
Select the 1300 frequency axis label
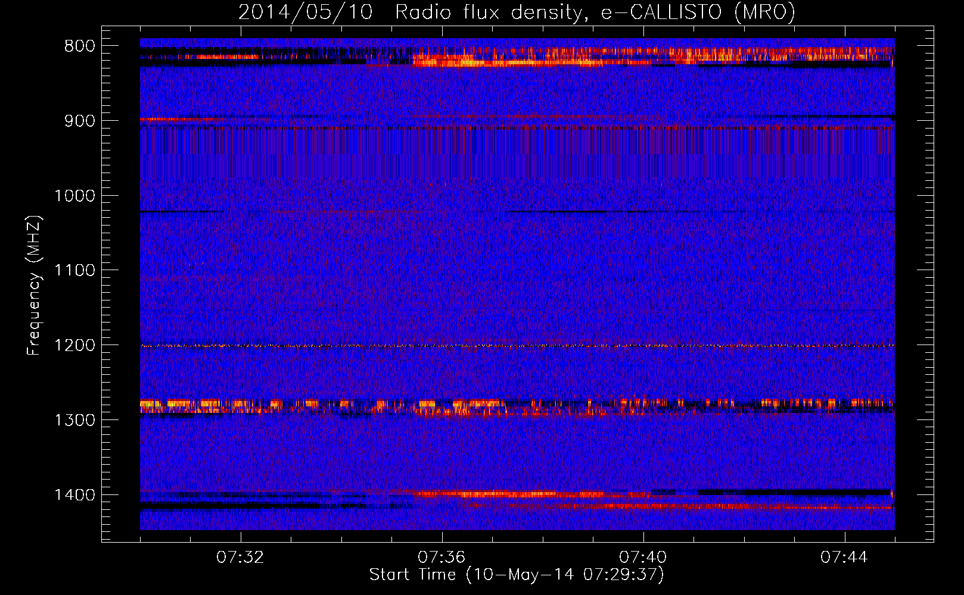click(x=75, y=420)
